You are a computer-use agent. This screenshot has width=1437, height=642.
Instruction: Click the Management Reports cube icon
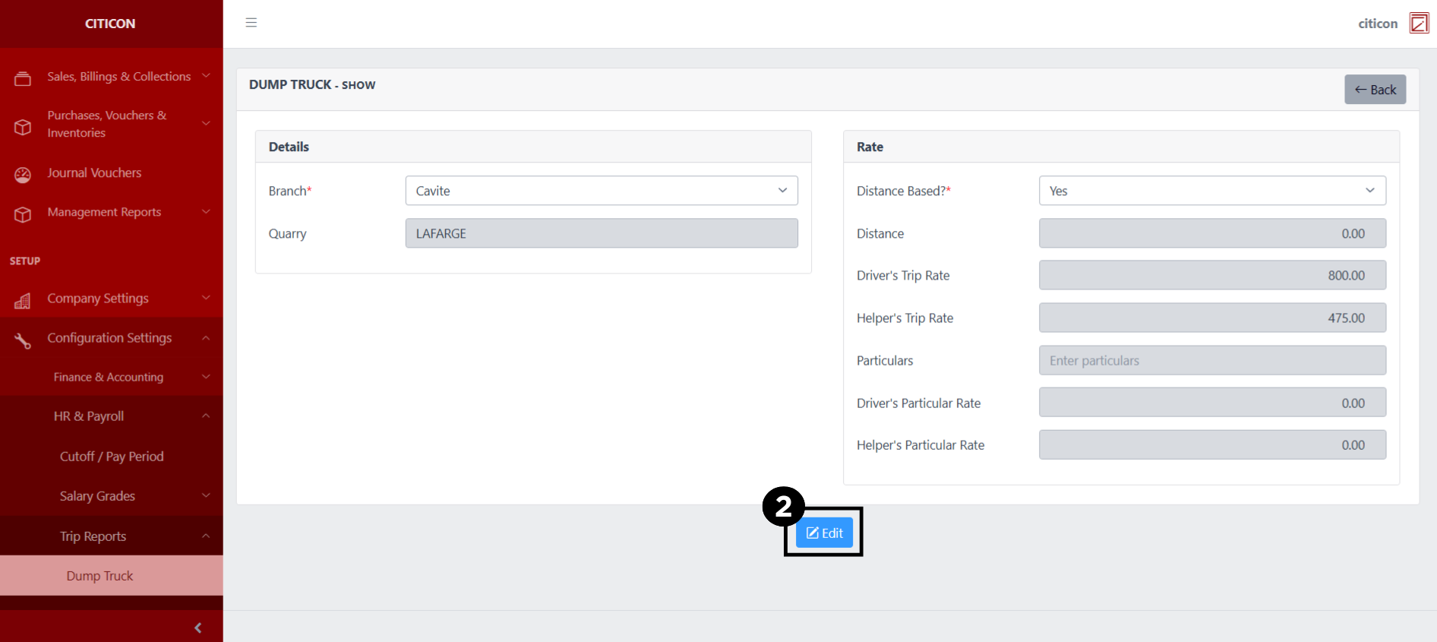pos(23,214)
